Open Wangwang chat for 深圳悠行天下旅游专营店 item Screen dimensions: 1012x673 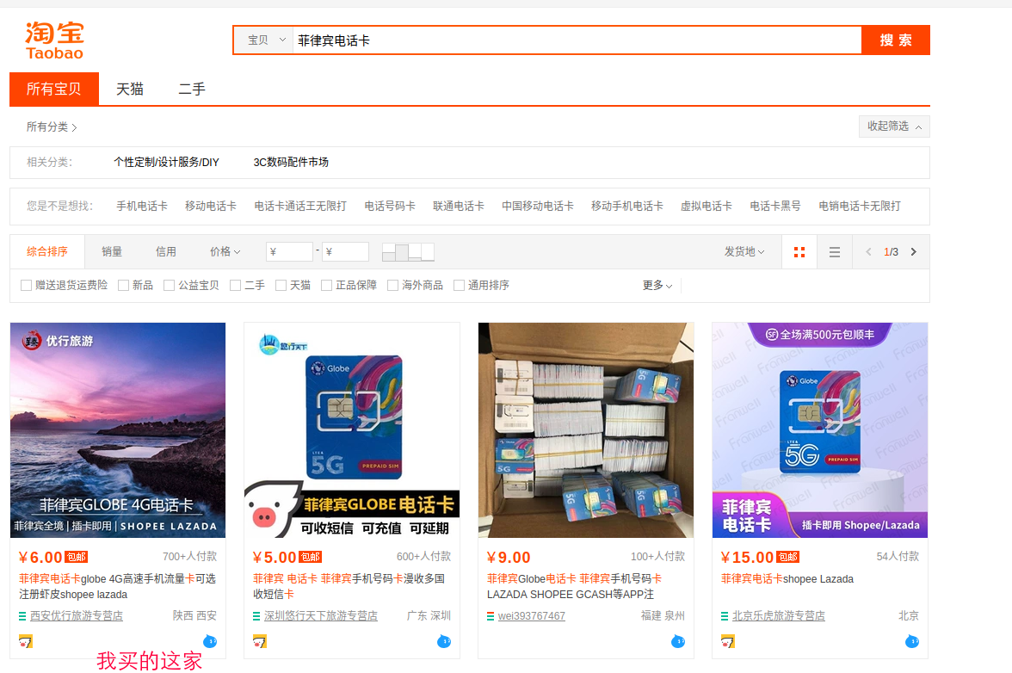point(444,641)
